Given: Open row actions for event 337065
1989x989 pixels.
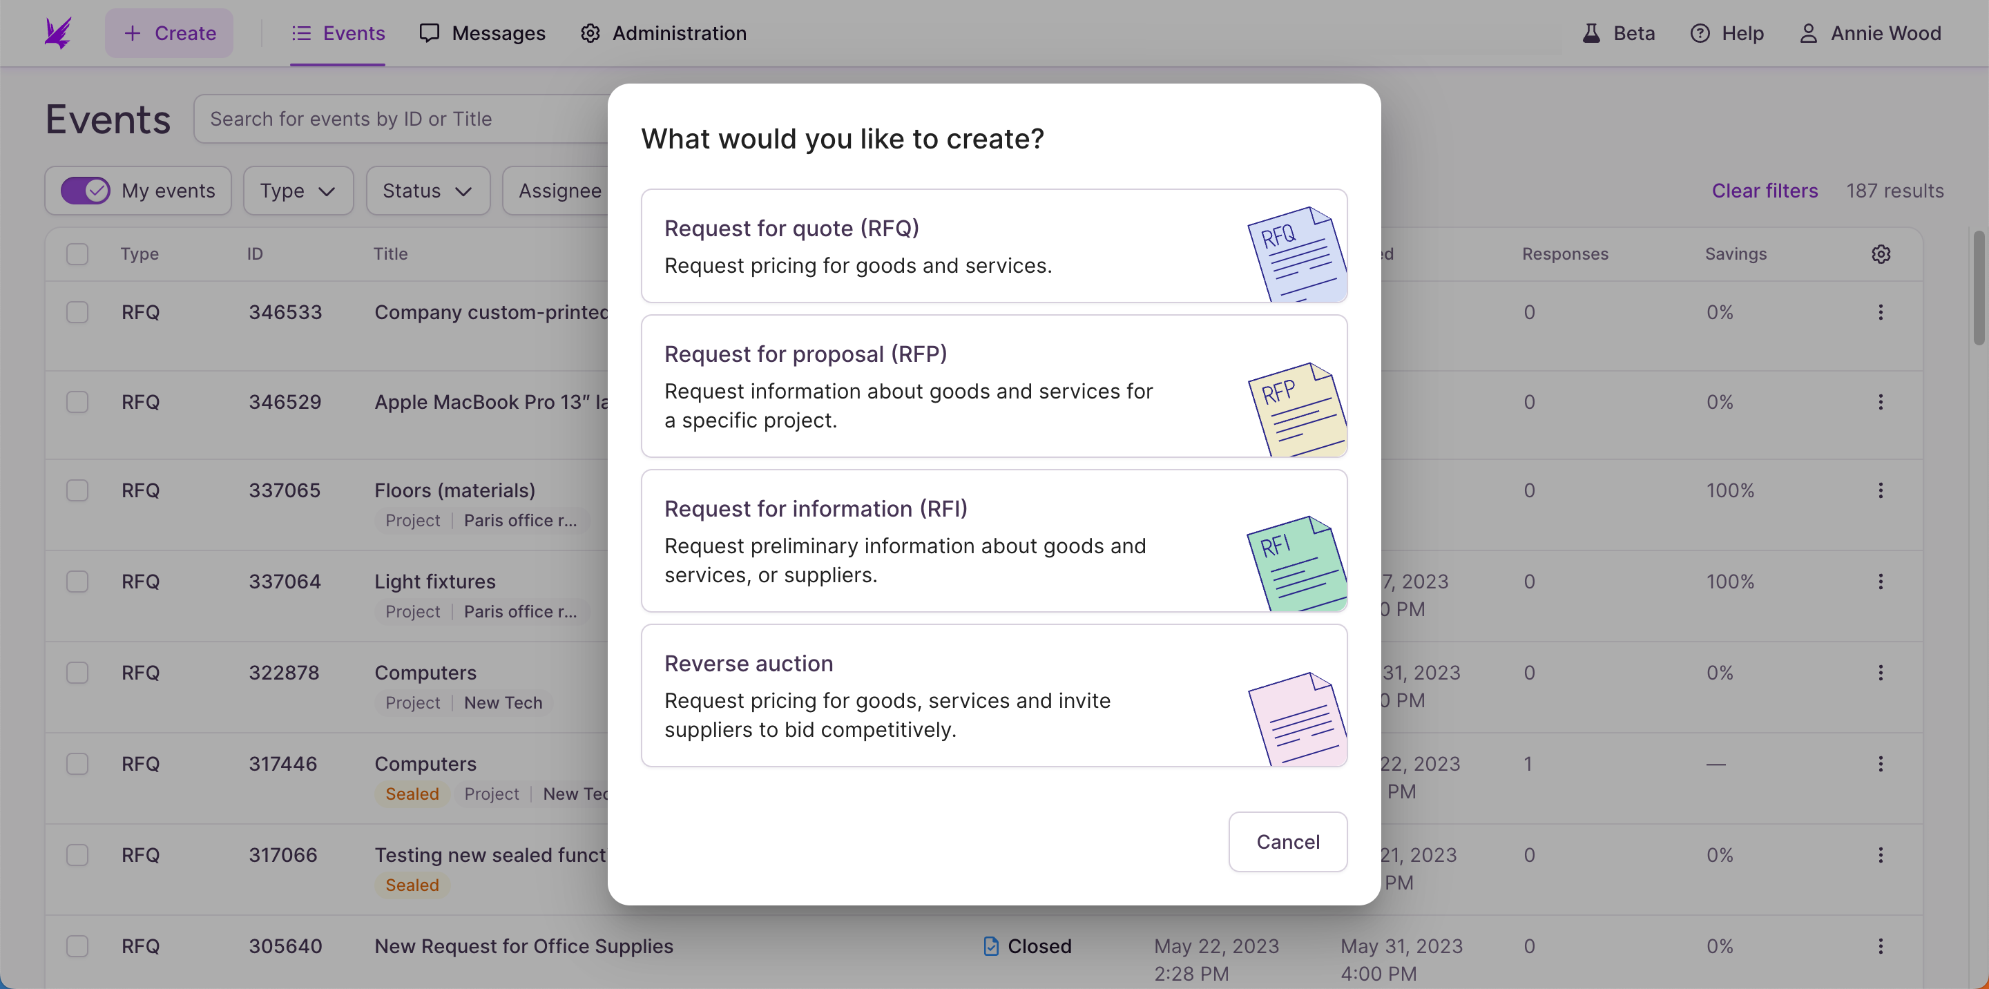Looking at the screenshot, I should 1881,490.
